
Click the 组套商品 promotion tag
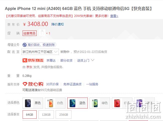point(30,33)
